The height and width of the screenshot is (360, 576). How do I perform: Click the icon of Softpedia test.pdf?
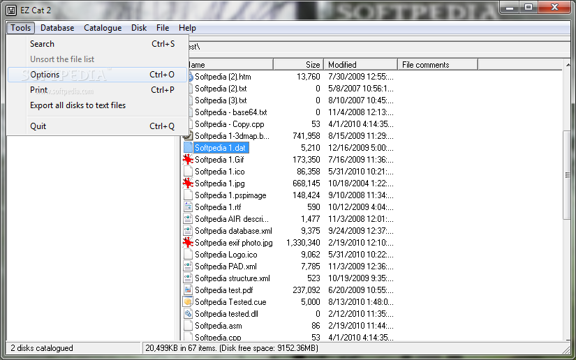point(188,290)
